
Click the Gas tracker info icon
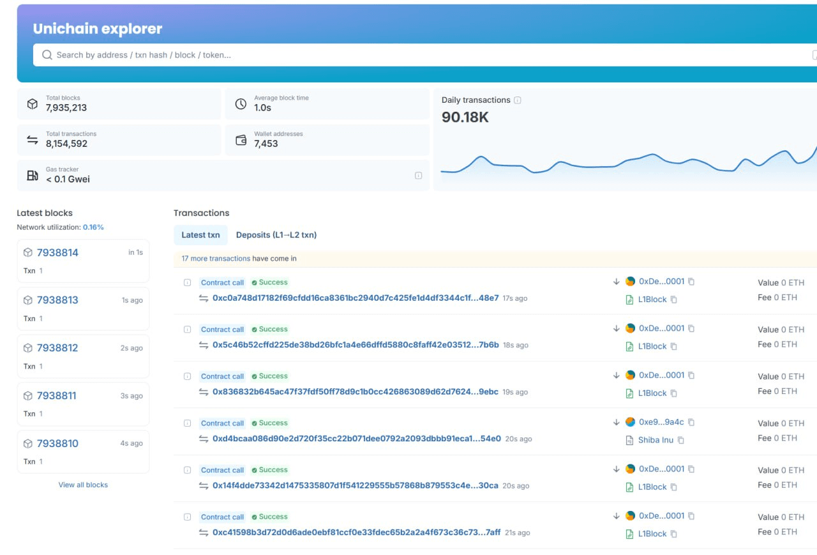coord(418,176)
